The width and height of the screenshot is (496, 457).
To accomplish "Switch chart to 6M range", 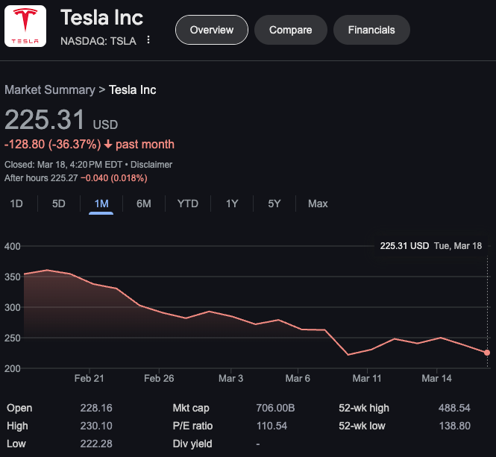I will click(144, 204).
